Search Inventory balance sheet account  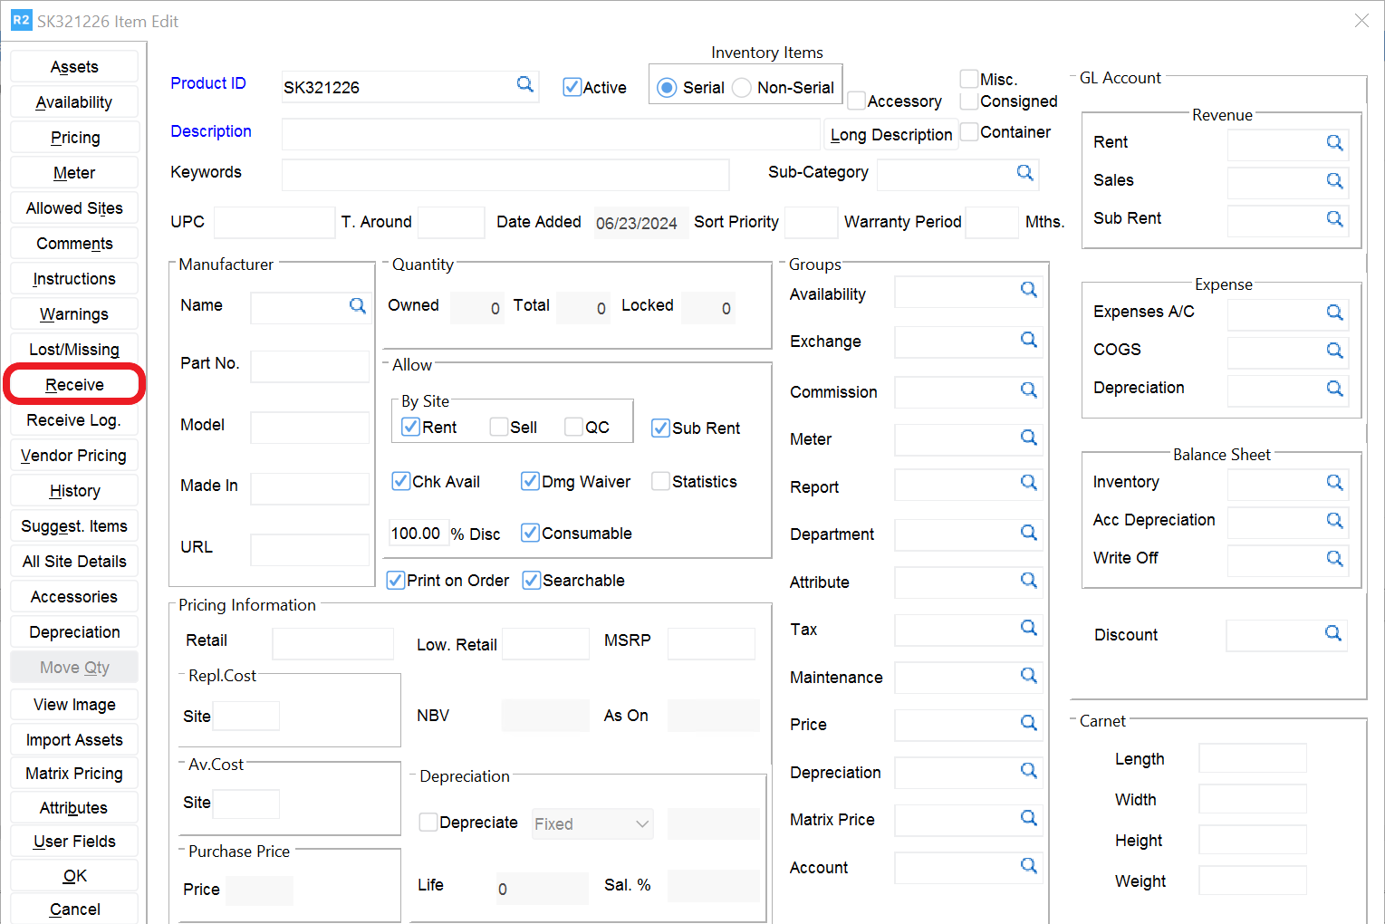coord(1334,483)
